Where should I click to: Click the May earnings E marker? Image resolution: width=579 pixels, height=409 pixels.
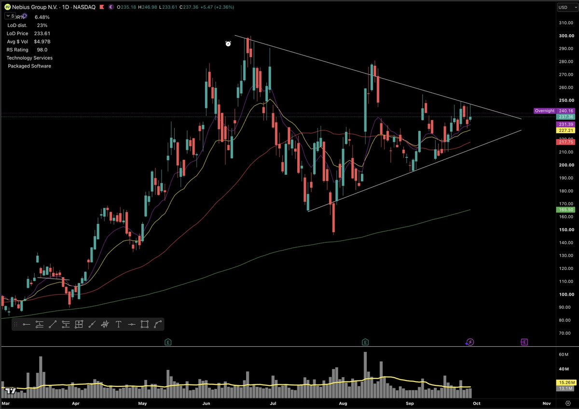coord(168,342)
